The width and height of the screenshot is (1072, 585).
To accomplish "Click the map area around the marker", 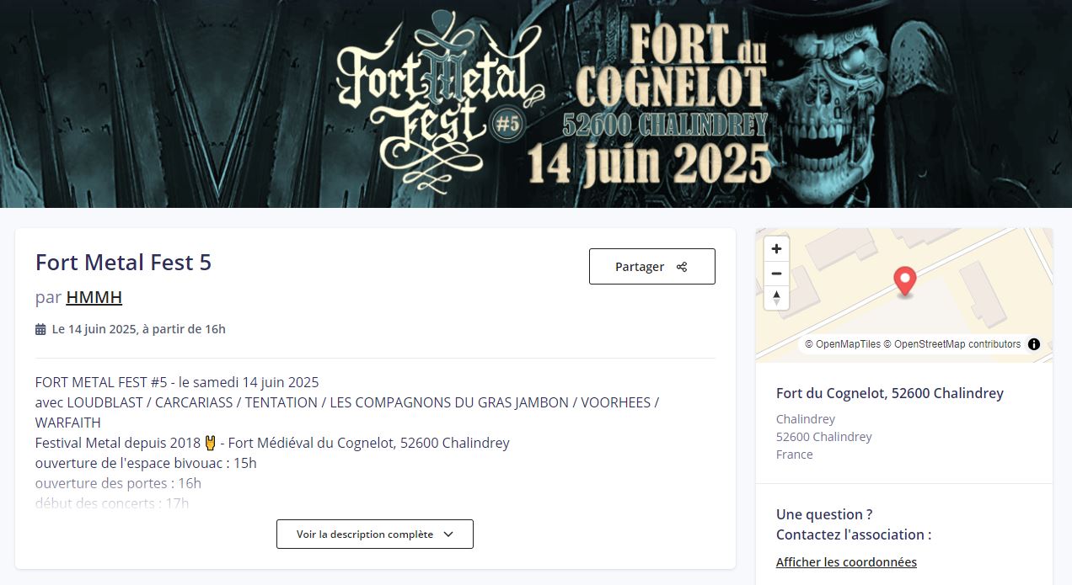I will (904, 295).
